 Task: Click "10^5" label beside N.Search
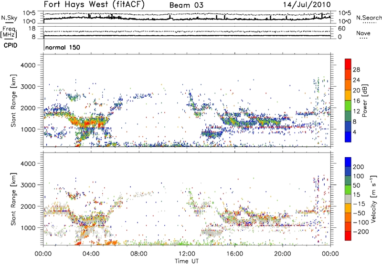(x=345, y=13)
